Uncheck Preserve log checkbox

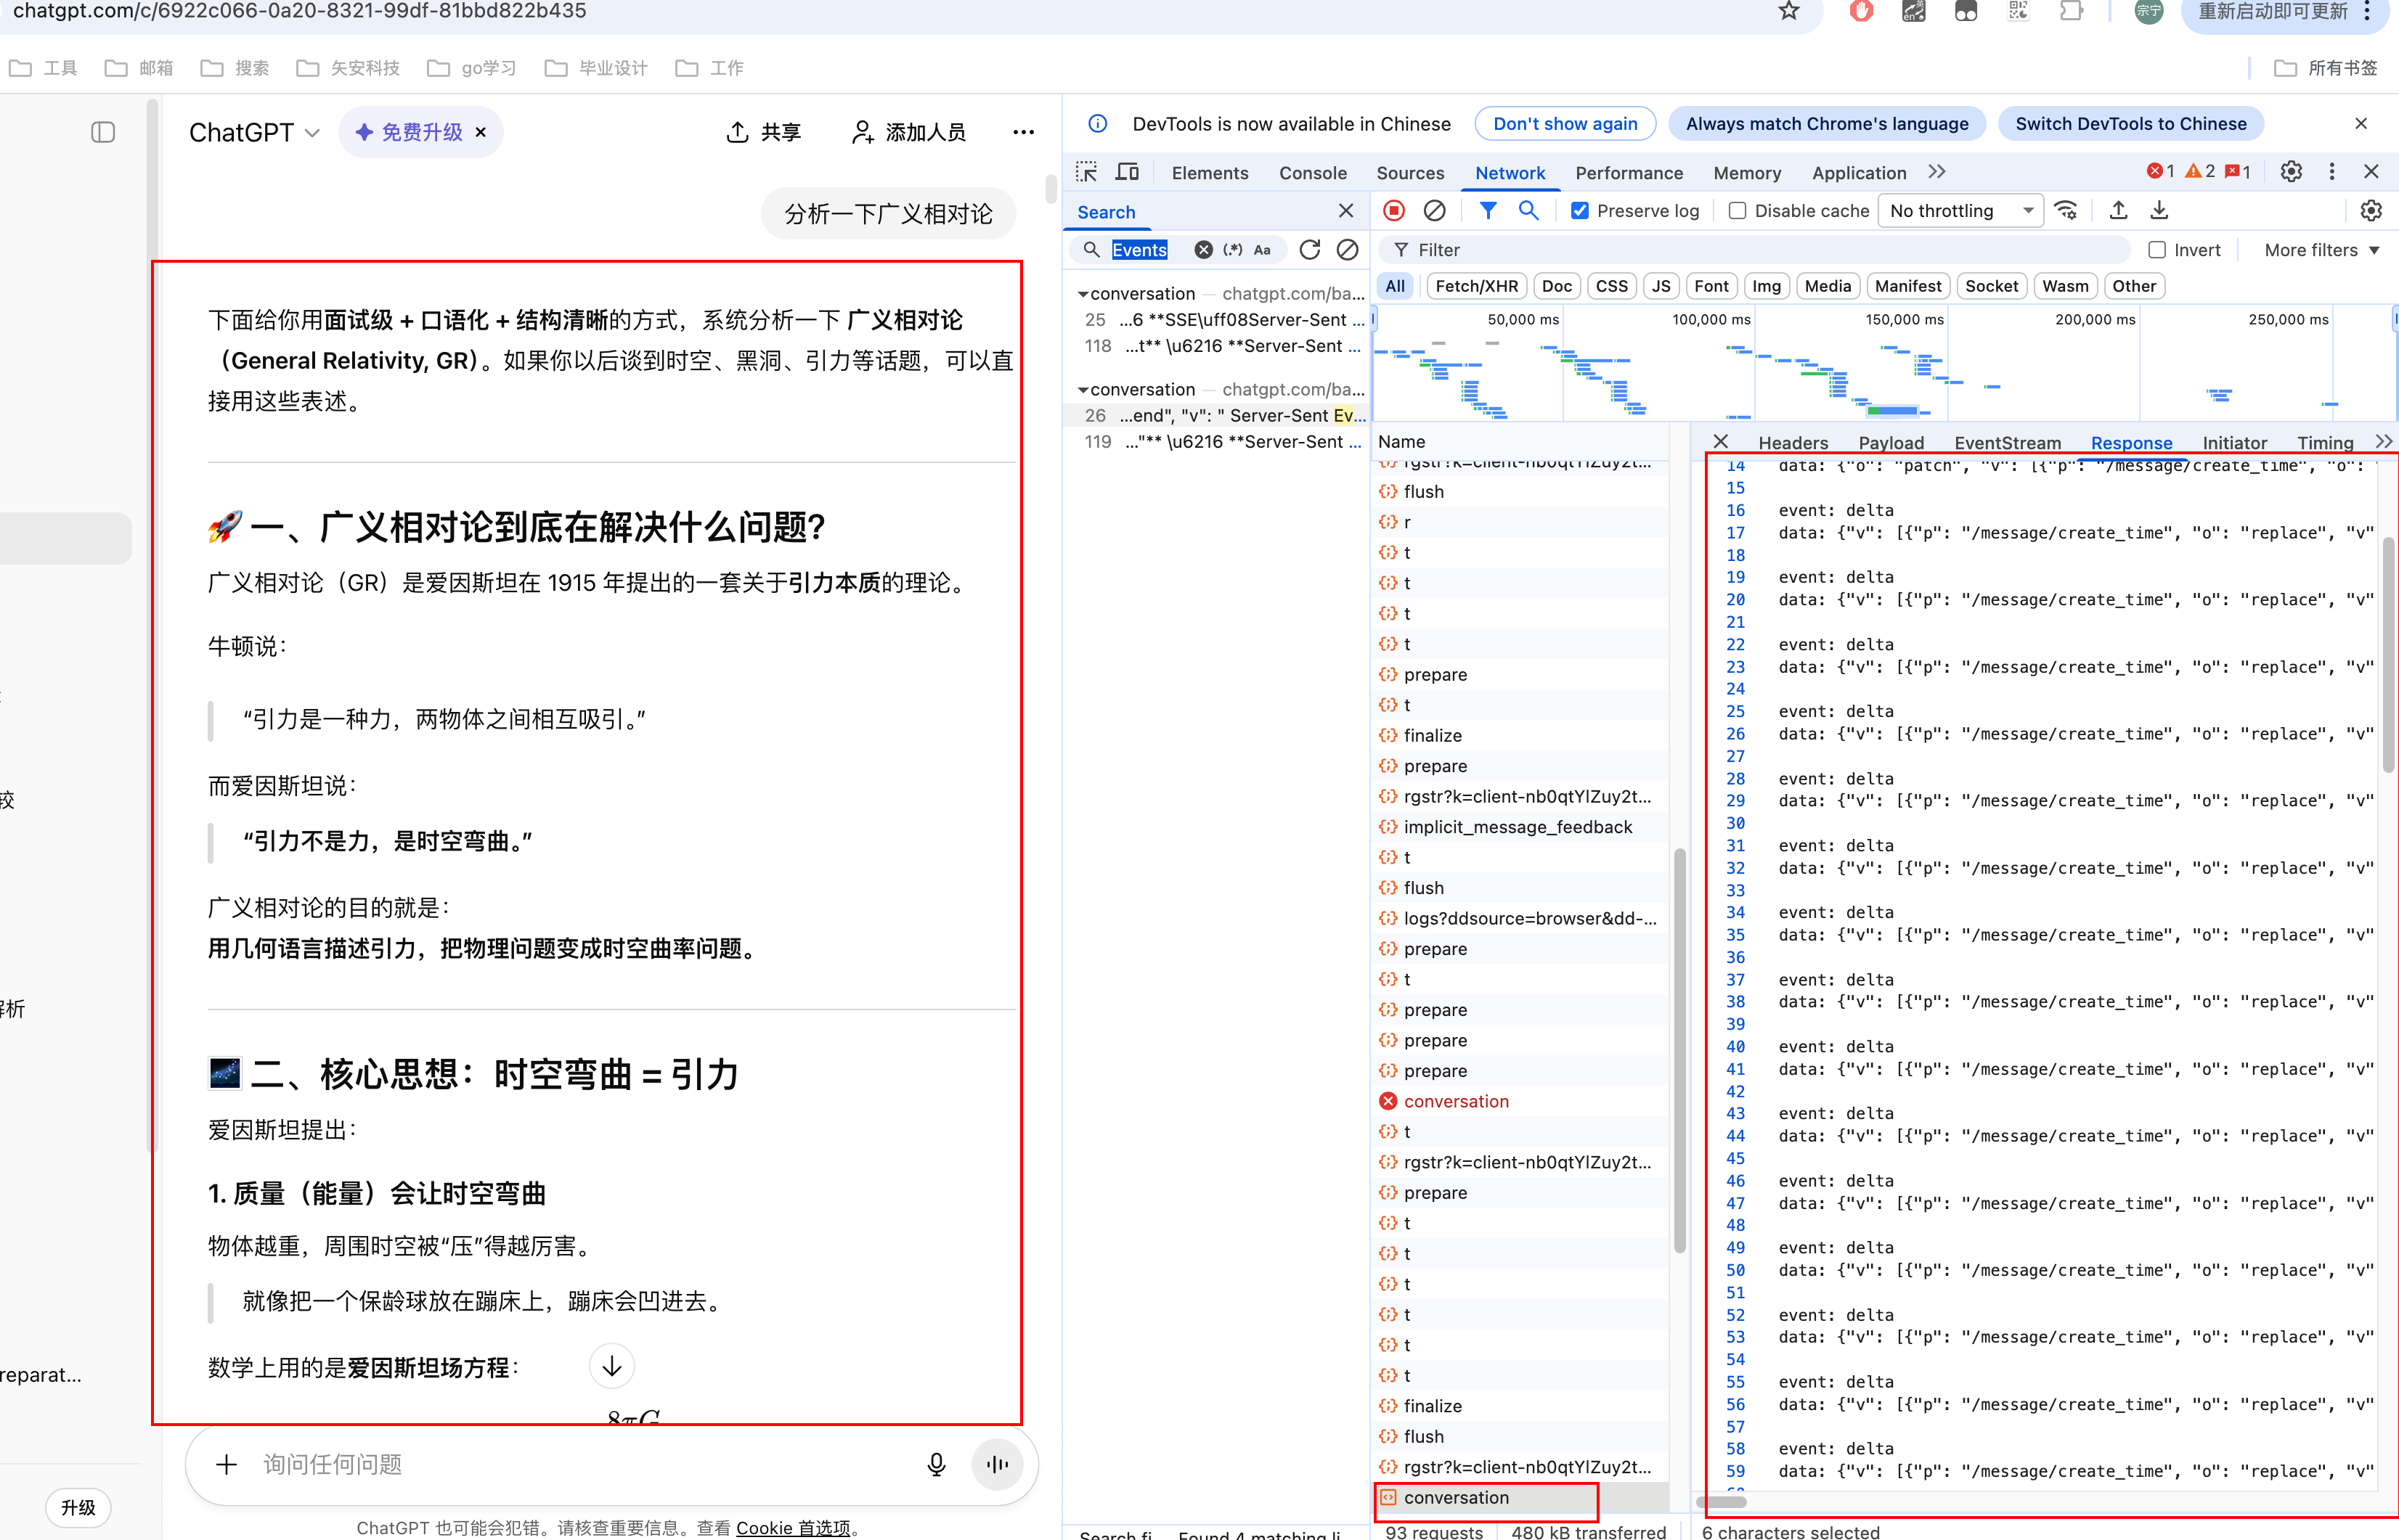pos(1580,211)
